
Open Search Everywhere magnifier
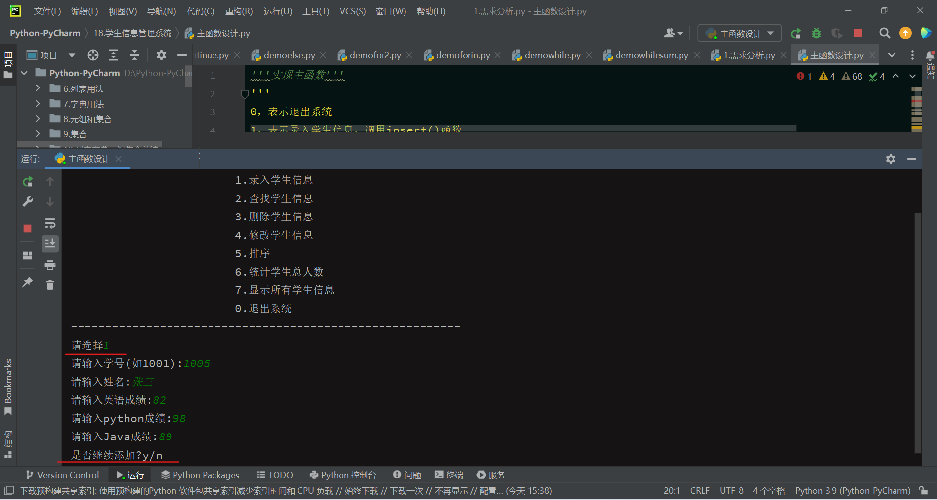885,33
